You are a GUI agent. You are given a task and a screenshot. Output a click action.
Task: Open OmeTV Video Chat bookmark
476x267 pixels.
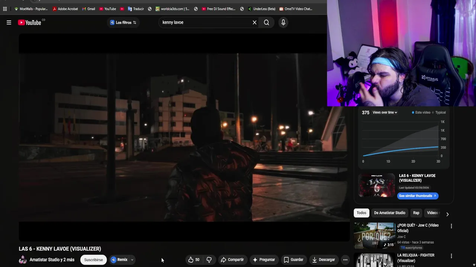tap(296, 9)
